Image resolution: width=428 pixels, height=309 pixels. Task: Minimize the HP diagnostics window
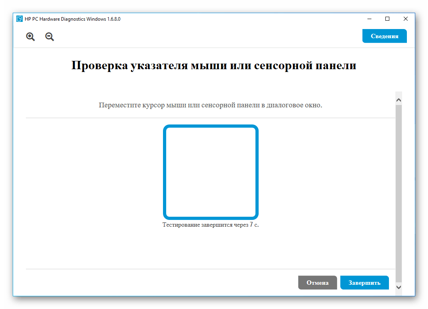click(369, 19)
